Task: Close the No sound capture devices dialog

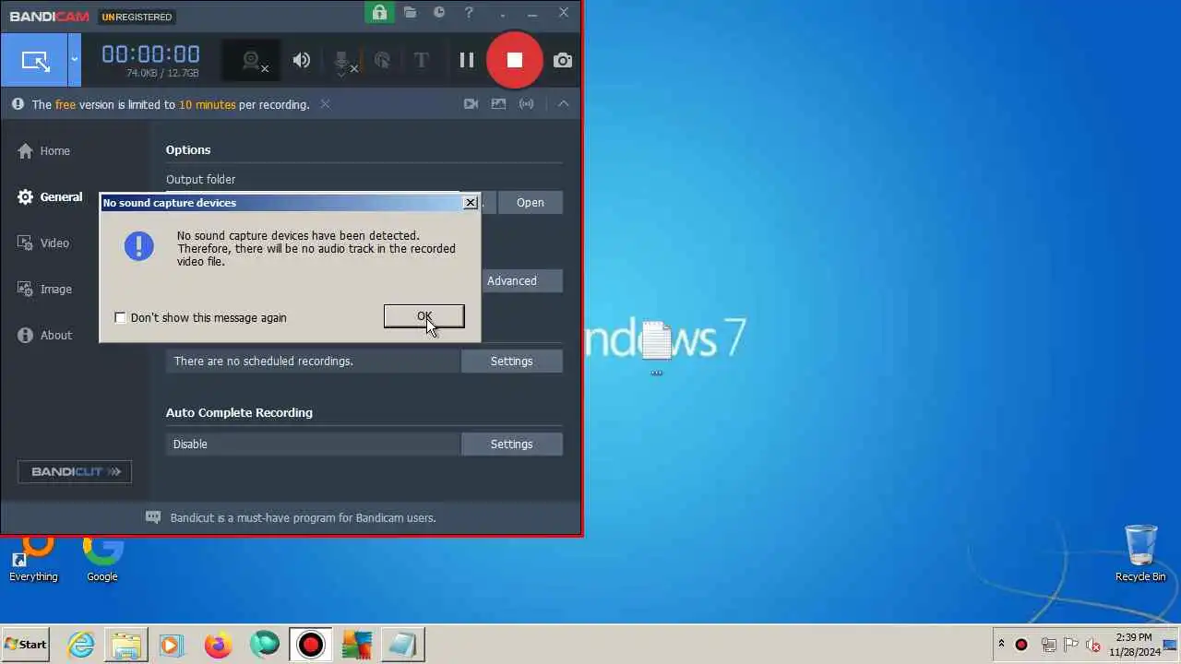Action: (x=471, y=202)
